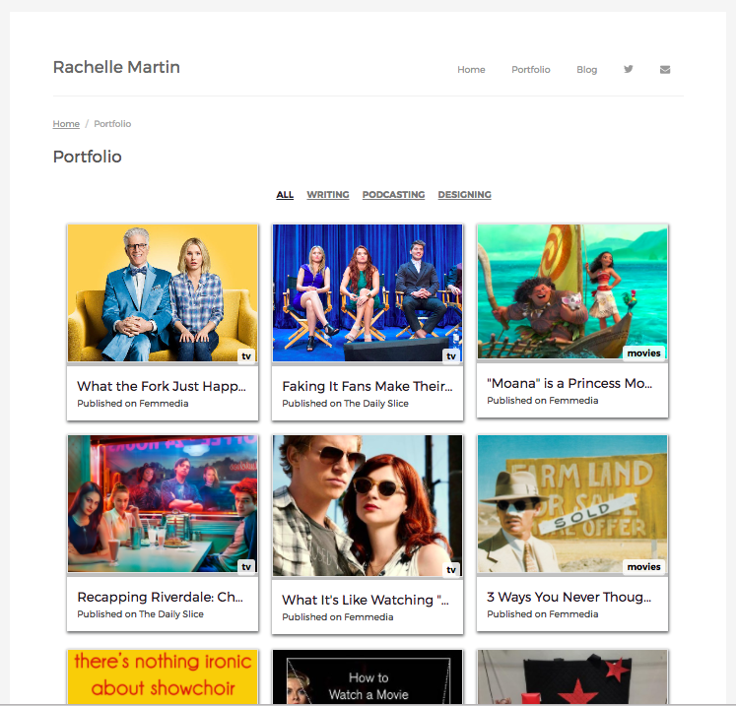
Task: Click Published on The Daily Slice under Faking It
Action: (x=345, y=404)
